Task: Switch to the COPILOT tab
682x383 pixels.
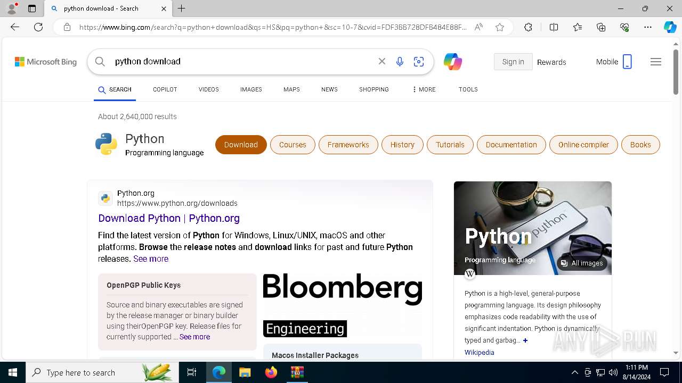Action: (165, 89)
